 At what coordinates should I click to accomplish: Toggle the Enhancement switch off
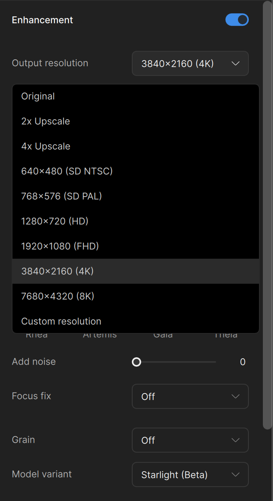[237, 20]
